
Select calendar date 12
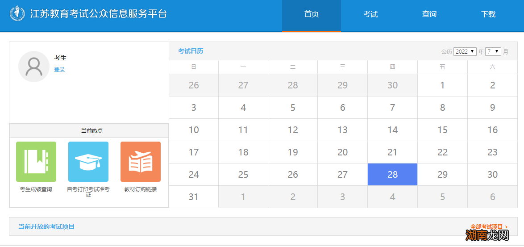point(293,130)
